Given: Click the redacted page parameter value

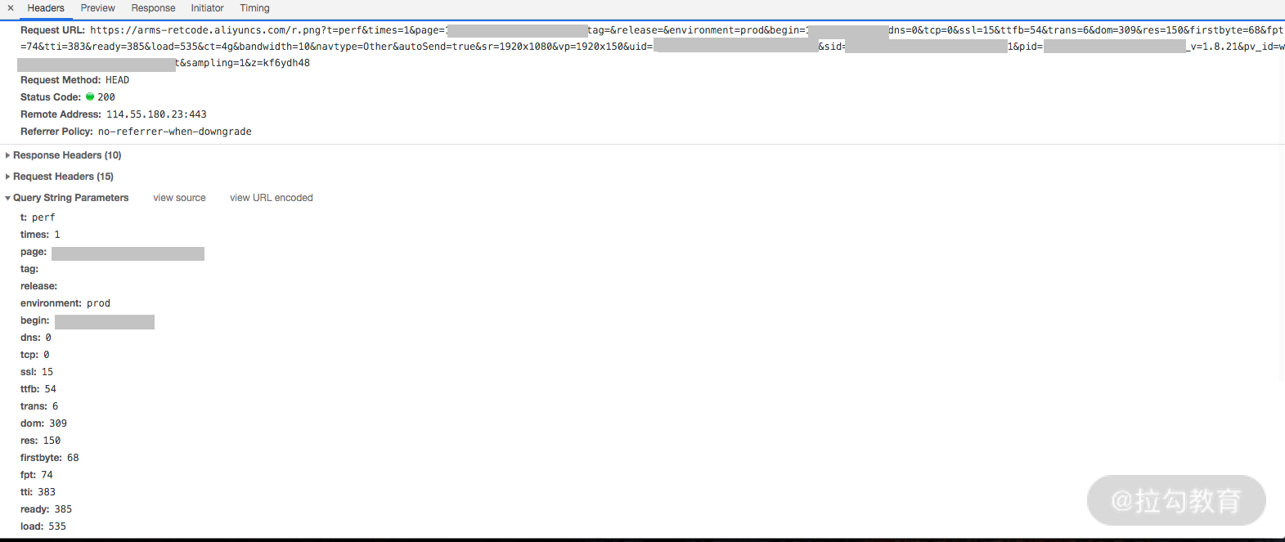Looking at the screenshot, I should tap(128, 253).
